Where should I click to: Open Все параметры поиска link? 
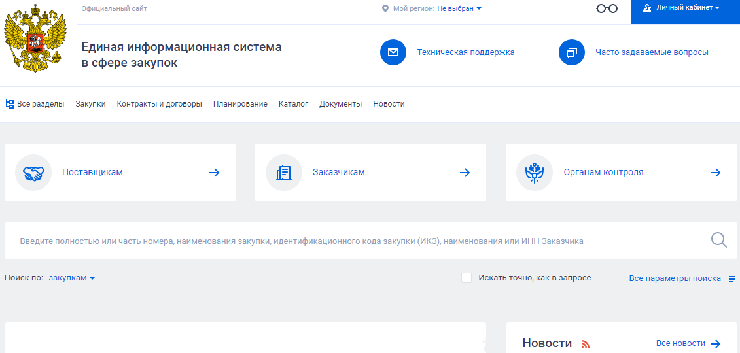coord(675,278)
